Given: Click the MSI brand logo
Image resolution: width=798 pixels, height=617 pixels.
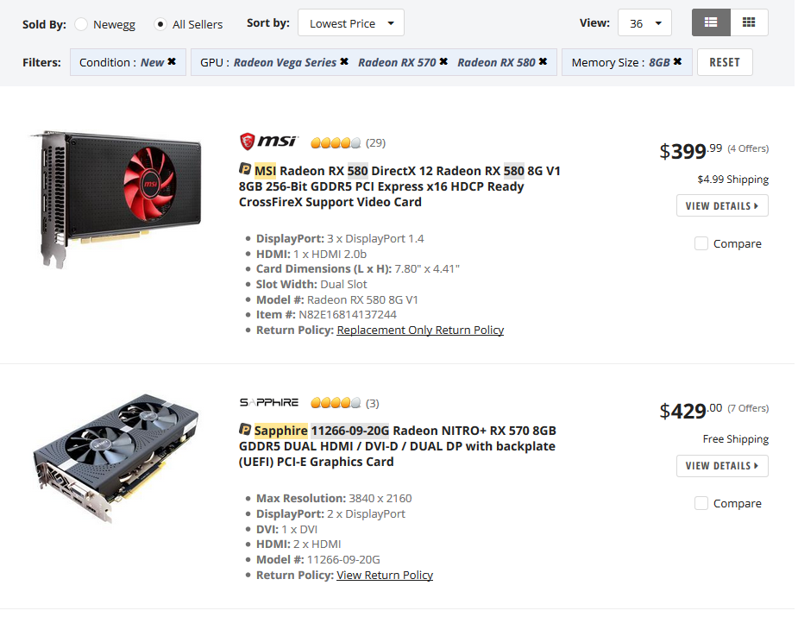Looking at the screenshot, I should pyautogui.click(x=268, y=142).
